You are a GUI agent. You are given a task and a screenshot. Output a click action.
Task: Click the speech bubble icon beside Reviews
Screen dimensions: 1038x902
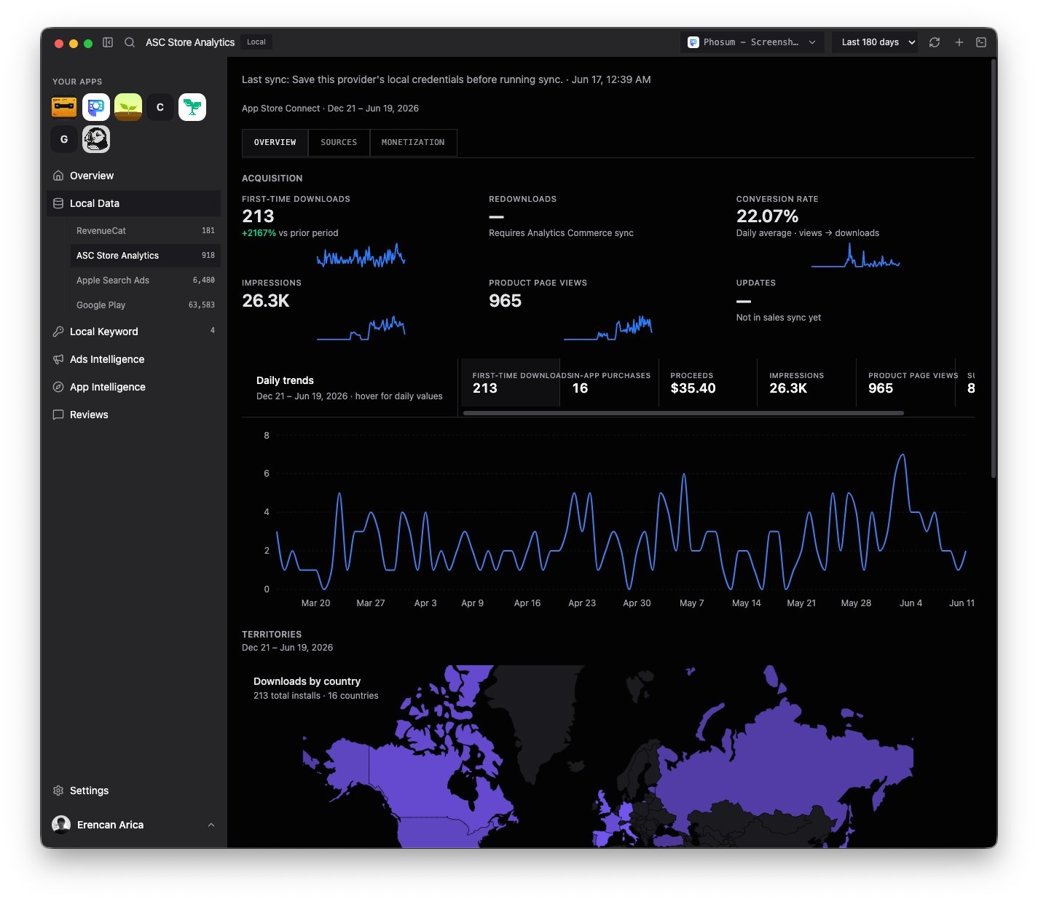(x=58, y=415)
